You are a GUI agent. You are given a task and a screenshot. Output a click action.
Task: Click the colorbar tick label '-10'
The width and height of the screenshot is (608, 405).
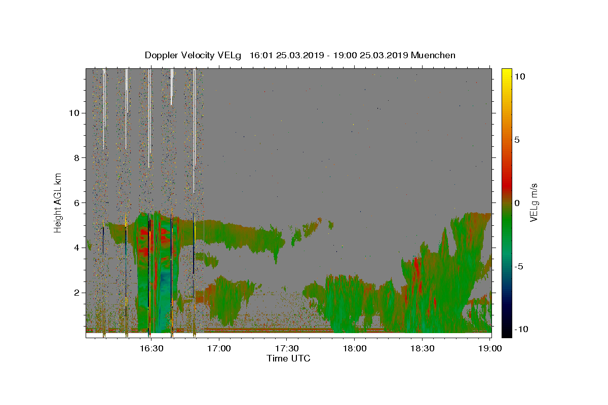click(521, 329)
